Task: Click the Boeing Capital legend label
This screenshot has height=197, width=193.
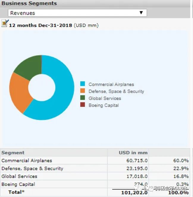Action: coord(104,105)
